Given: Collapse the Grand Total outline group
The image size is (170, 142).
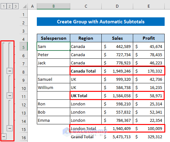Looking at the screenshot, I should pos(4,136).
